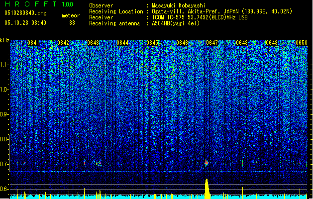Image resolution: width=313 pixels, height=199 pixels.
Task: Click the 0647 time marker
Action: [212, 43]
